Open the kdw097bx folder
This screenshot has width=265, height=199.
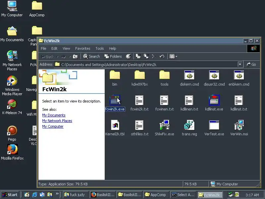[139, 75]
